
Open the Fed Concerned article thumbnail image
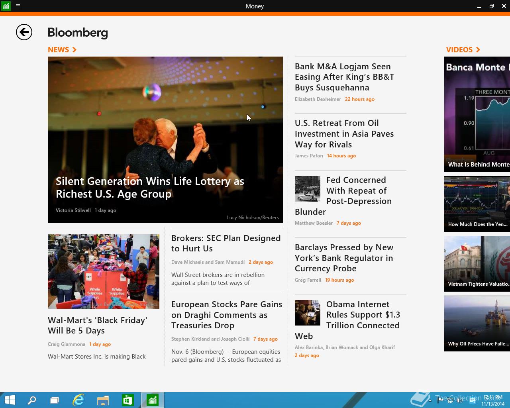pos(308,189)
